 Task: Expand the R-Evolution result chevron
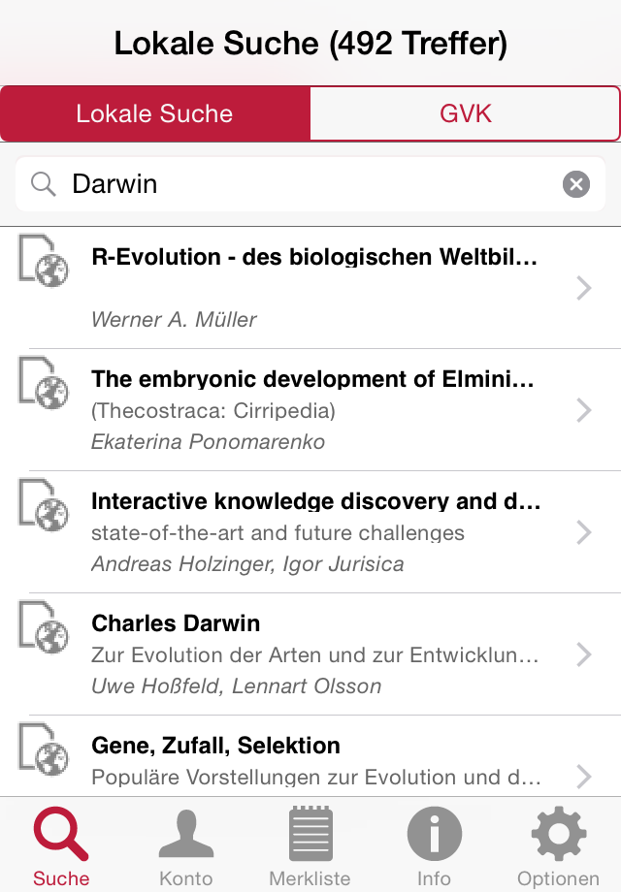583,288
